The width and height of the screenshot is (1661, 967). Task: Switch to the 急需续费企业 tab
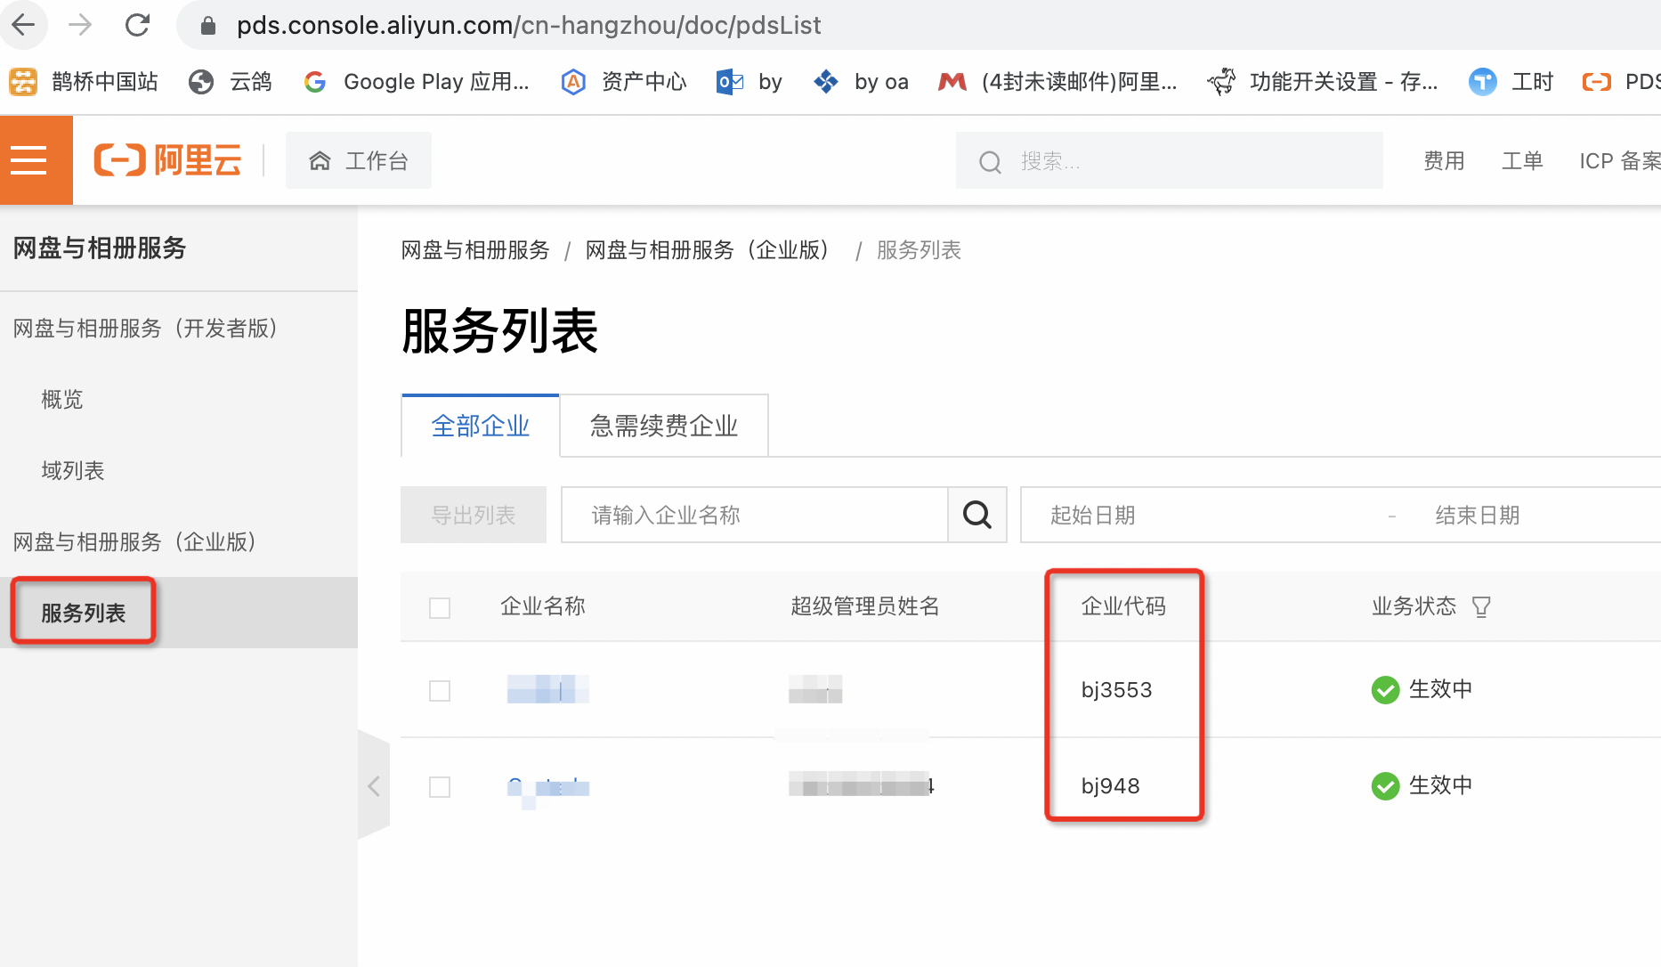(664, 426)
